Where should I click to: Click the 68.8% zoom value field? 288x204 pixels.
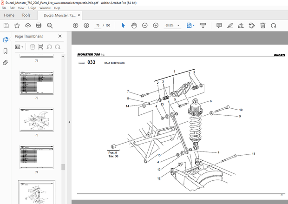pos(170,26)
